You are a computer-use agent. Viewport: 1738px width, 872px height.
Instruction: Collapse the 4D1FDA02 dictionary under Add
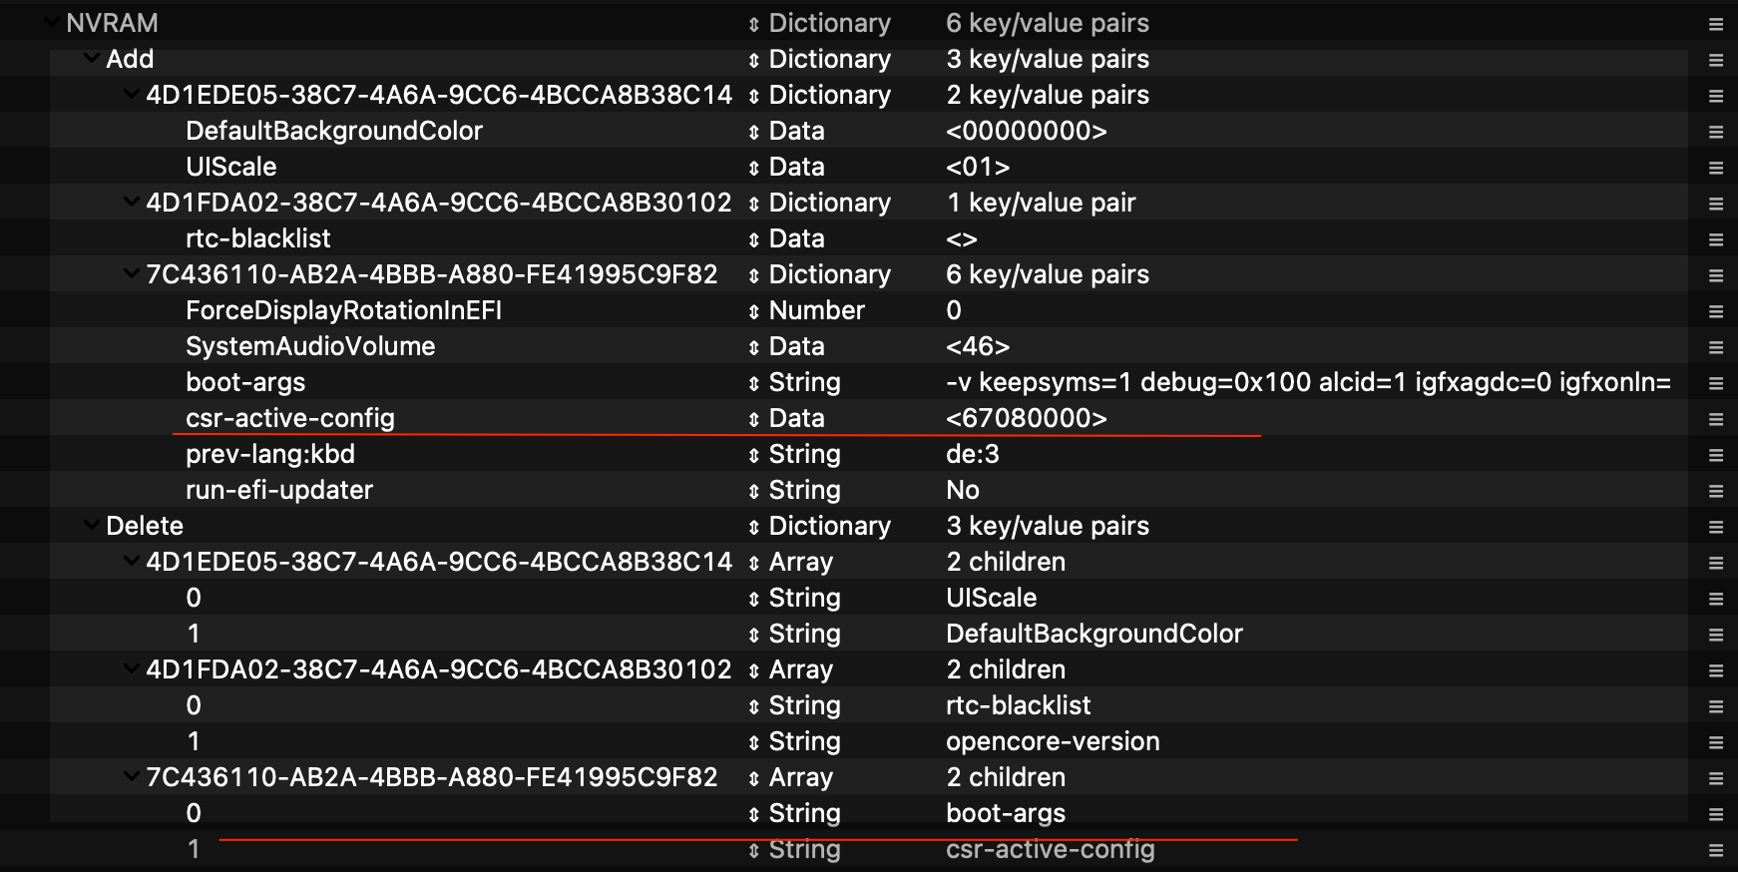click(131, 202)
